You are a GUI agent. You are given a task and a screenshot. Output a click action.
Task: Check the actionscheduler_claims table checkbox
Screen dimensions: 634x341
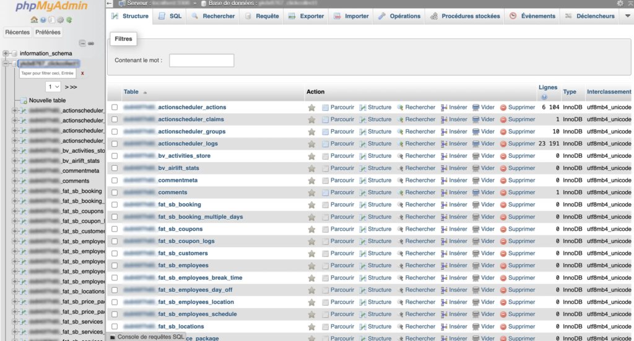tap(115, 119)
